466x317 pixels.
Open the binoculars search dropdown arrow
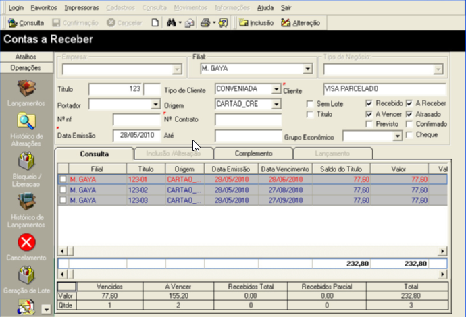(180, 22)
